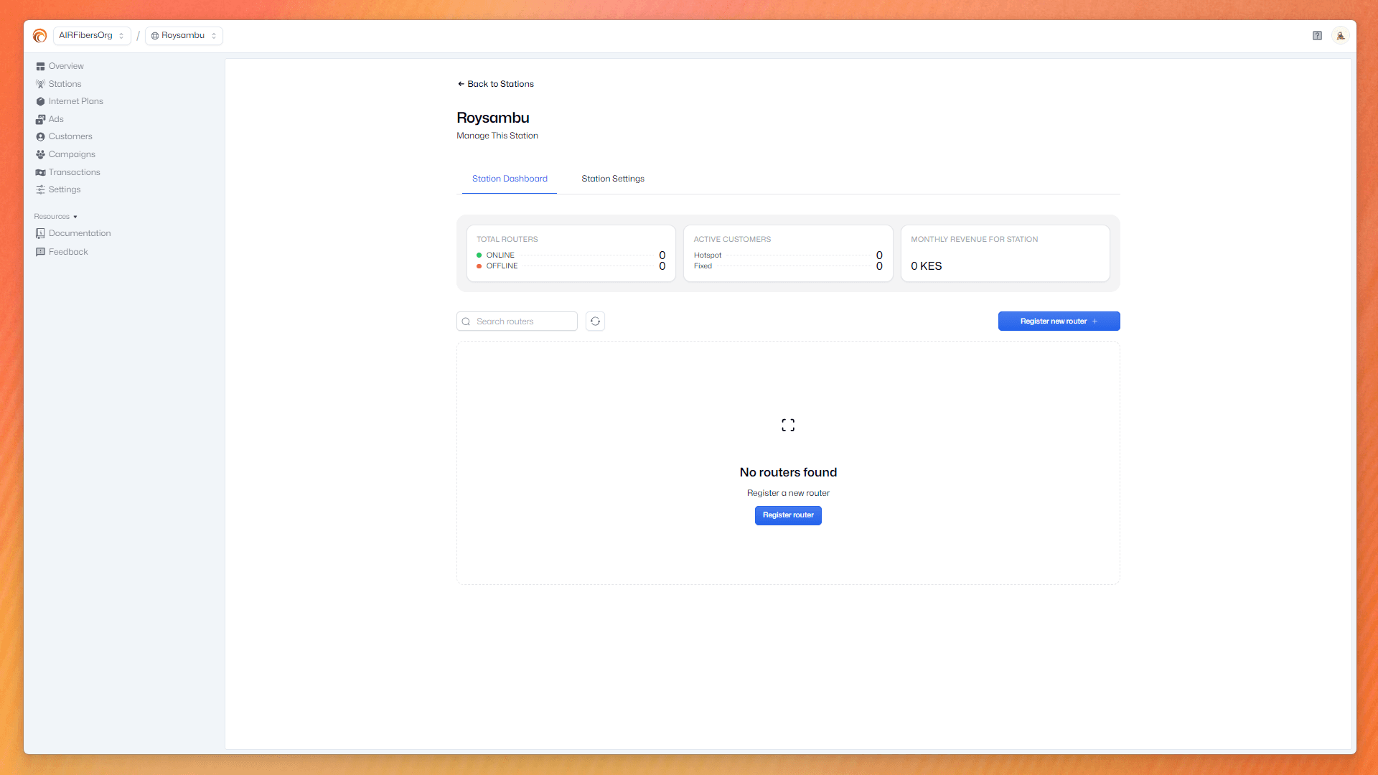Select the Station Dashboard tab
Viewport: 1378px width, 775px height.
pos(510,179)
